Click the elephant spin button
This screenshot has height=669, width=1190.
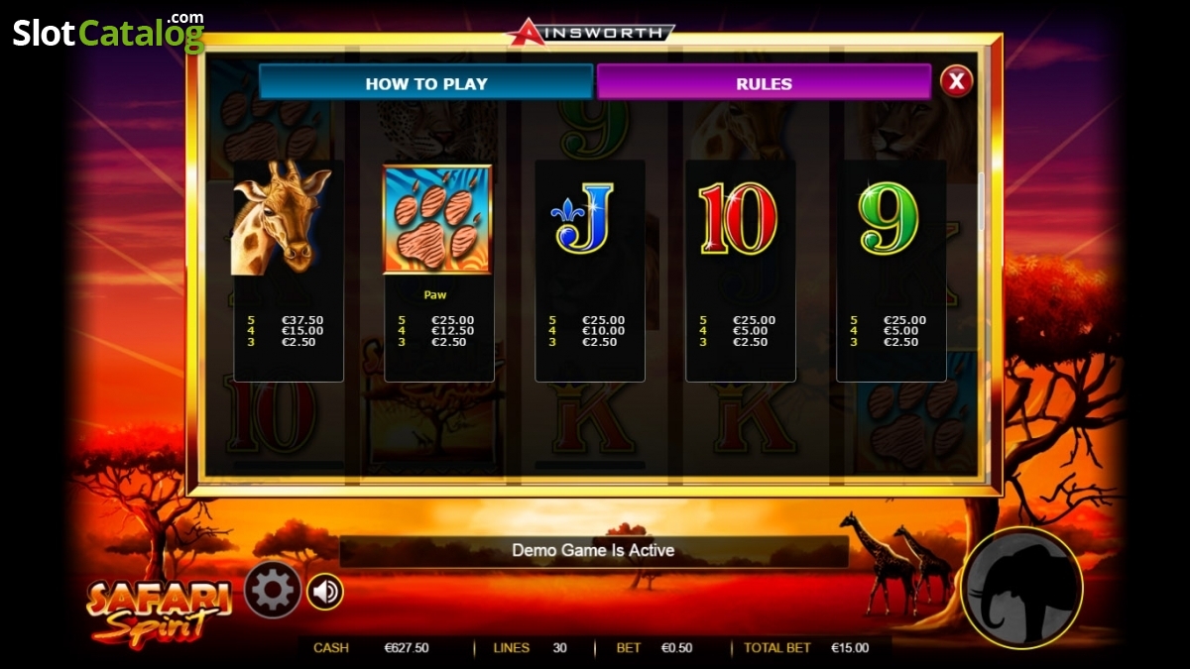(1022, 588)
